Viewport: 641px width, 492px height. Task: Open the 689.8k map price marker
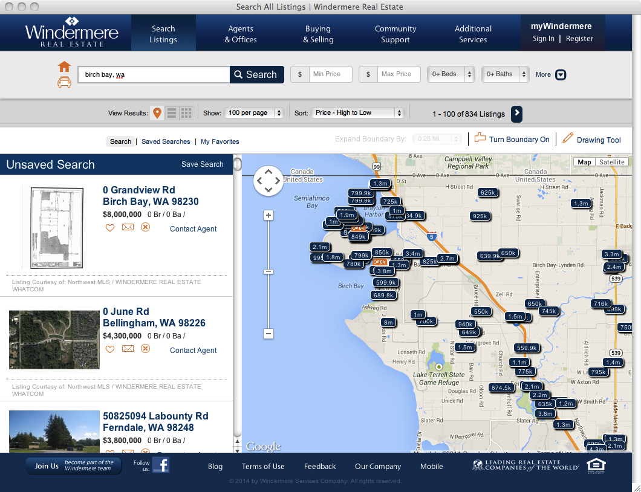(383, 295)
